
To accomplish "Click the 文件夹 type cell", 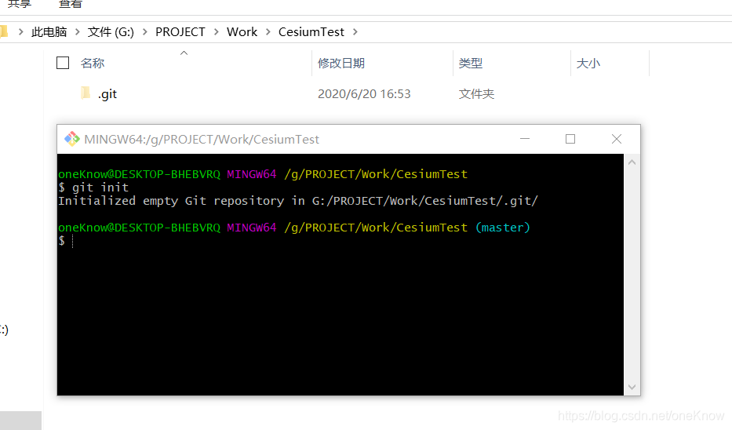I will click(x=476, y=94).
